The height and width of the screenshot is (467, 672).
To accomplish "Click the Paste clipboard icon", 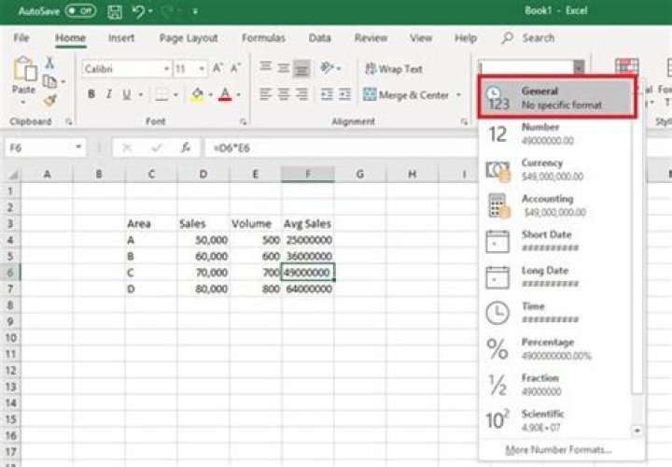I will click(x=24, y=70).
